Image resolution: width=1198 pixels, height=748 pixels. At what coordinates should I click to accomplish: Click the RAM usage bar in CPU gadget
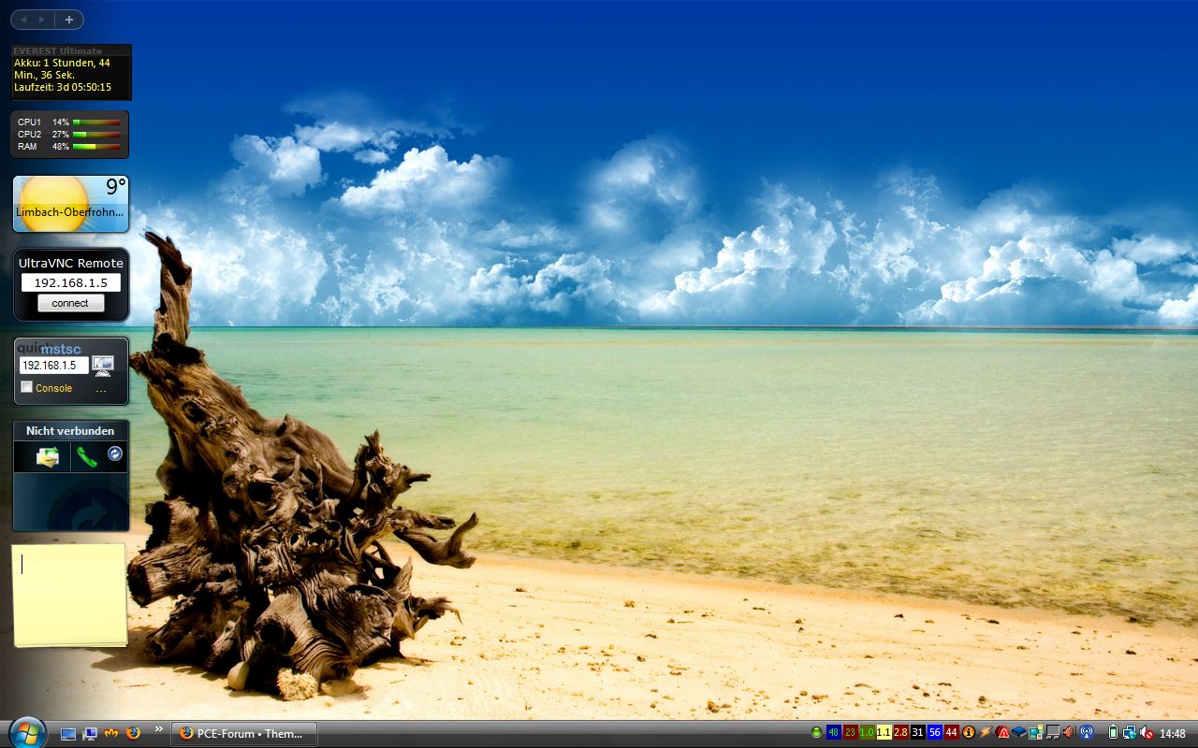96,147
